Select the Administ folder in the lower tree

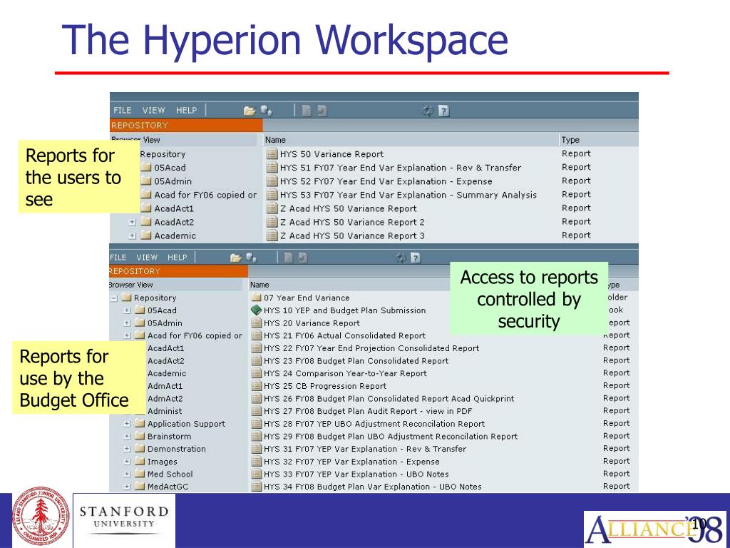(165, 411)
